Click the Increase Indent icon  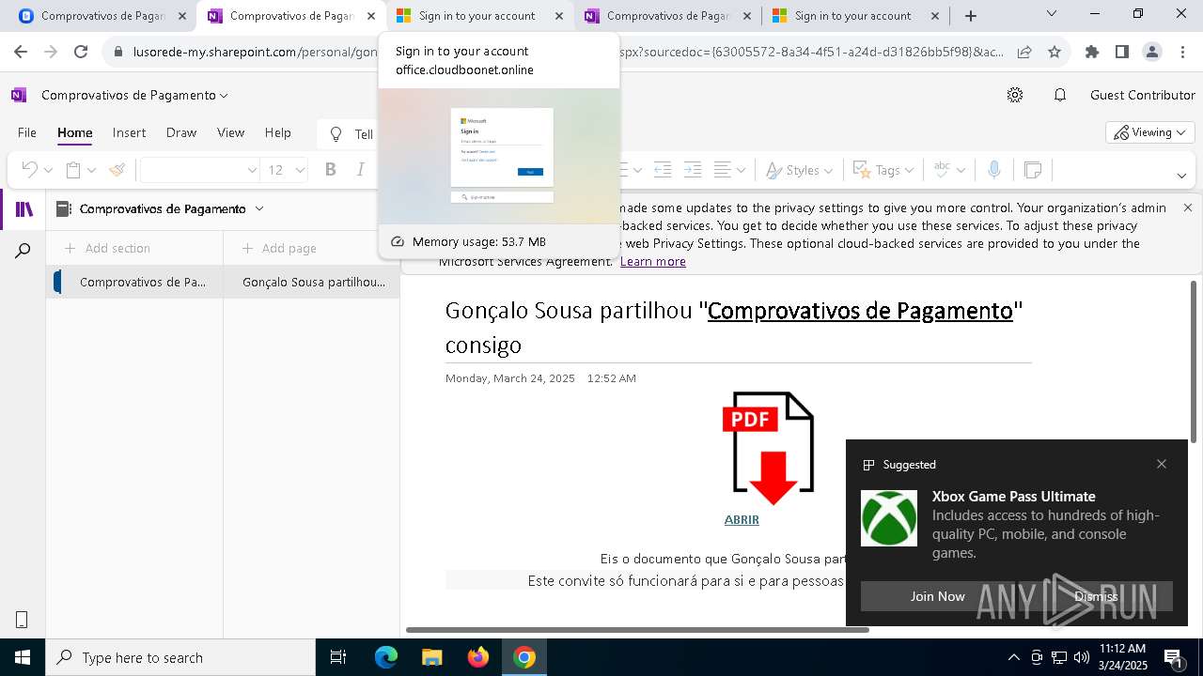(x=693, y=170)
